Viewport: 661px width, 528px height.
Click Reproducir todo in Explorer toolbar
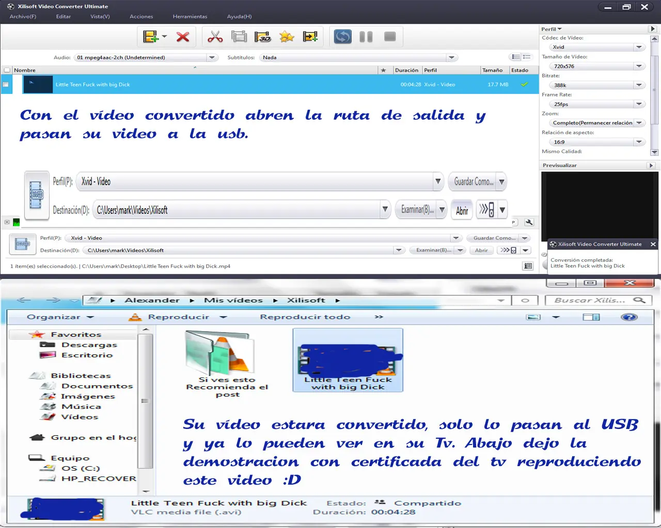click(x=305, y=317)
